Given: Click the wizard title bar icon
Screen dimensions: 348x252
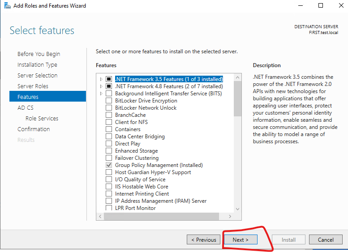Looking at the screenshot, I should coord(7,5).
